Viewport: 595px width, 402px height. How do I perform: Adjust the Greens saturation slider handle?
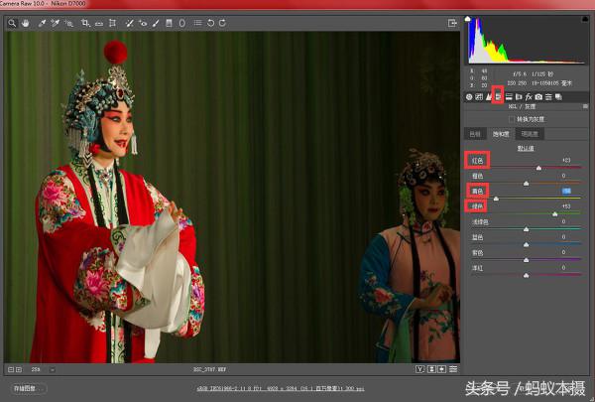click(x=554, y=214)
